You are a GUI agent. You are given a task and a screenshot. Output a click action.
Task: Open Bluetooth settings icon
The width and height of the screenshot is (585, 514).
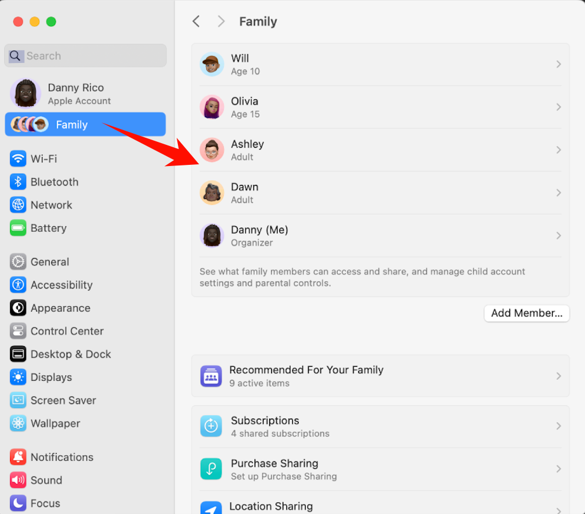(18, 182)
